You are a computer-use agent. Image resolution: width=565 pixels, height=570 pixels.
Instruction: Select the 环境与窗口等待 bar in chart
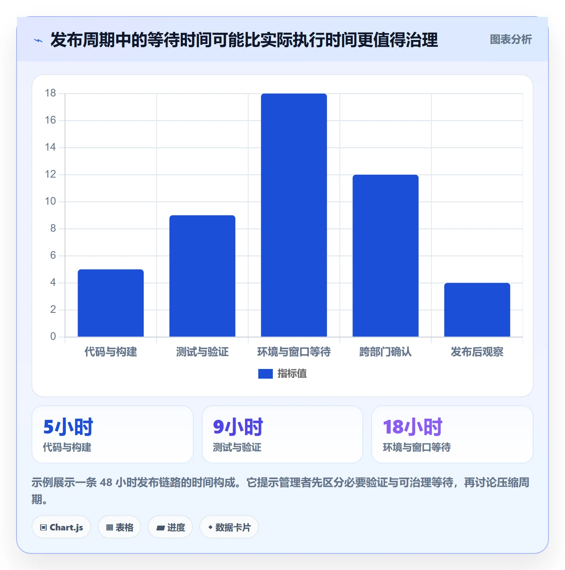point(294,215)
